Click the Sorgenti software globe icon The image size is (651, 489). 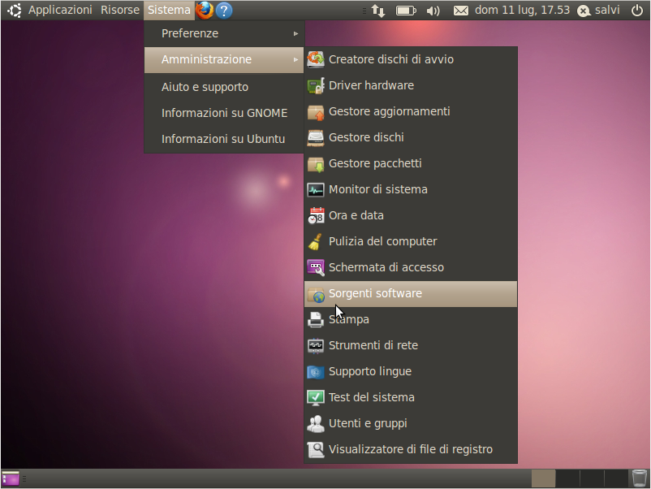(x=316, y=294)
